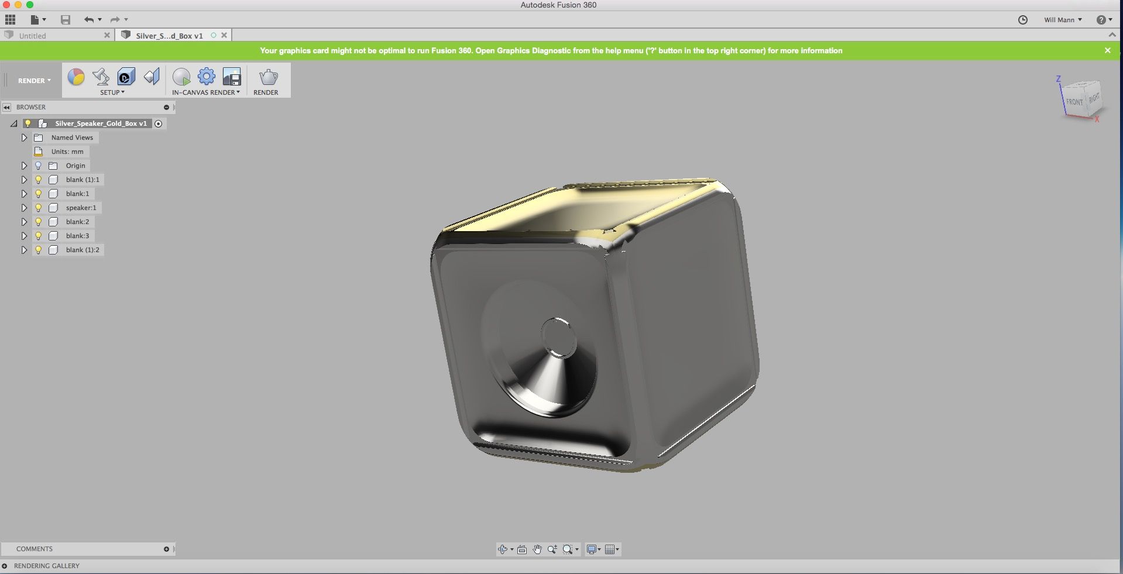Toggle visibility of blank:2 component
Screen dimensions: 1123x574
[x=39, y=222]
